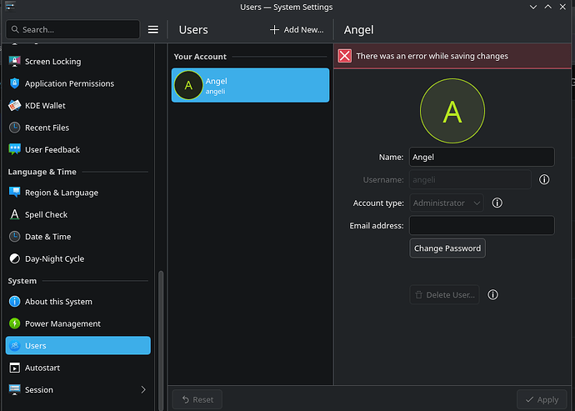The width and height of the screenshot is (575, 411).
Task: Open Power Management settings
Action: click(x=77, y=323)
